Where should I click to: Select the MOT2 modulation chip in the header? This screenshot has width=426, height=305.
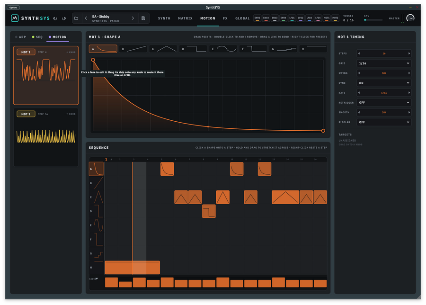[335, 18]
